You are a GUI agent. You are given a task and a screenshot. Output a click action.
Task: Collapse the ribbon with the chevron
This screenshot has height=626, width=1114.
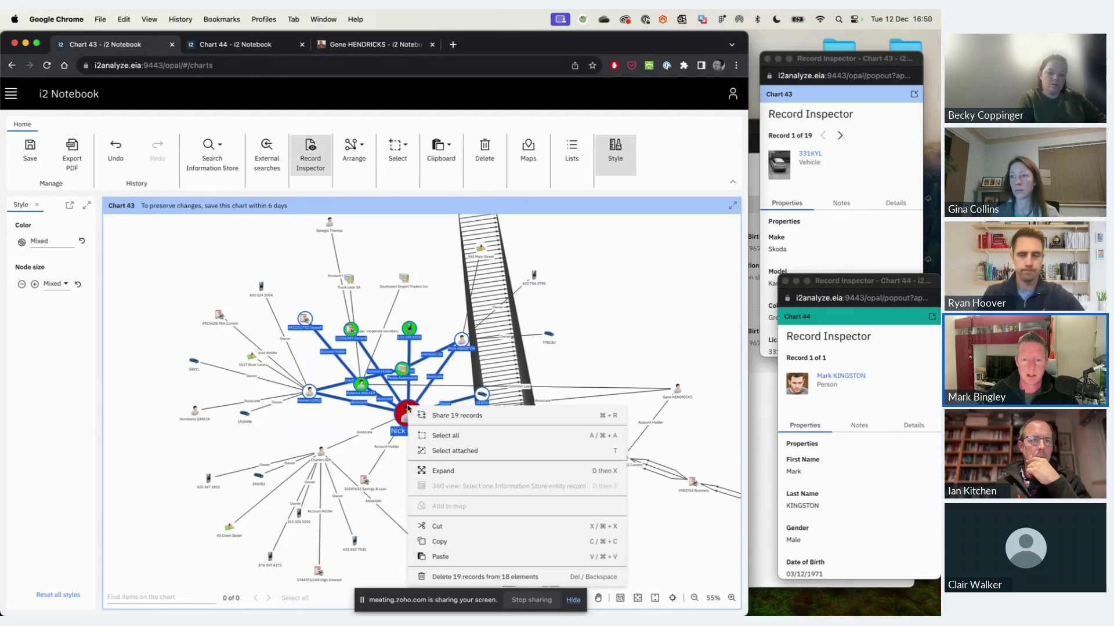(733, 182)
